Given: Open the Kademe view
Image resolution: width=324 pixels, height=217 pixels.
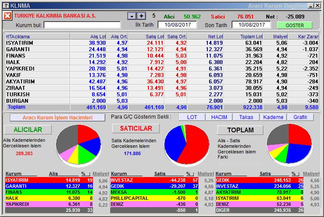Looking at the screenshot, I should click(x=273, y=117).
